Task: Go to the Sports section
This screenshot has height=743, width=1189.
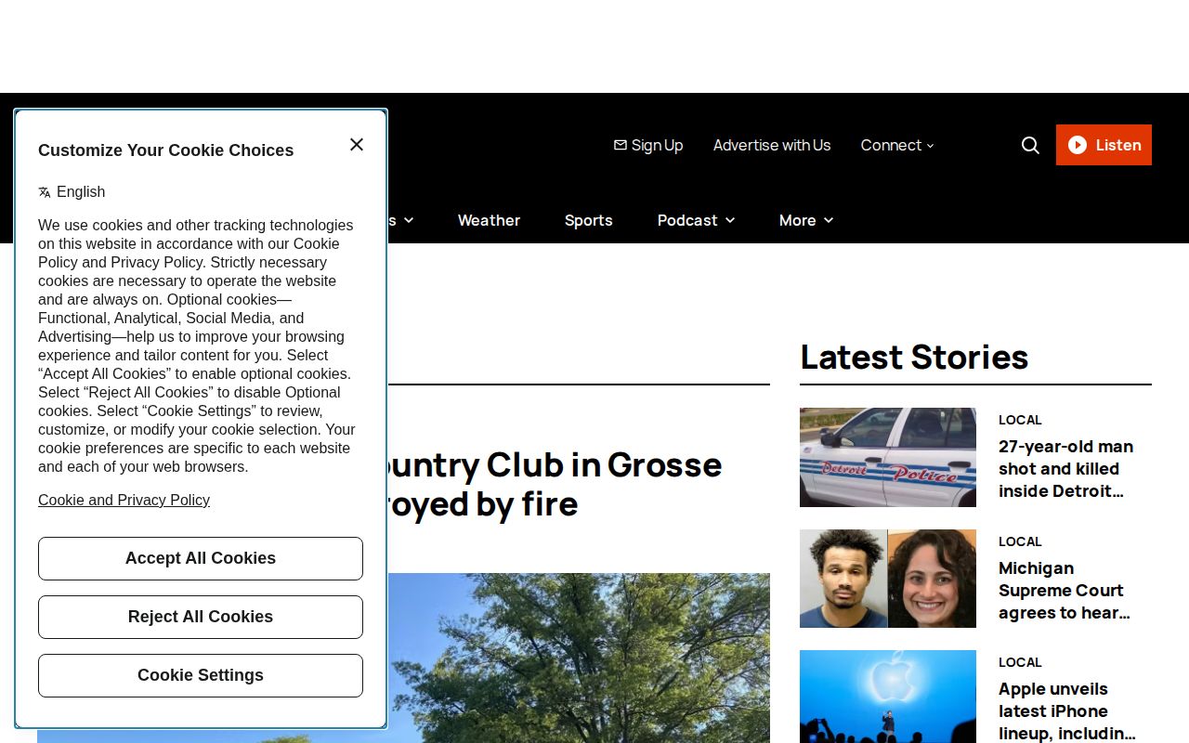Action: point(589,220)
